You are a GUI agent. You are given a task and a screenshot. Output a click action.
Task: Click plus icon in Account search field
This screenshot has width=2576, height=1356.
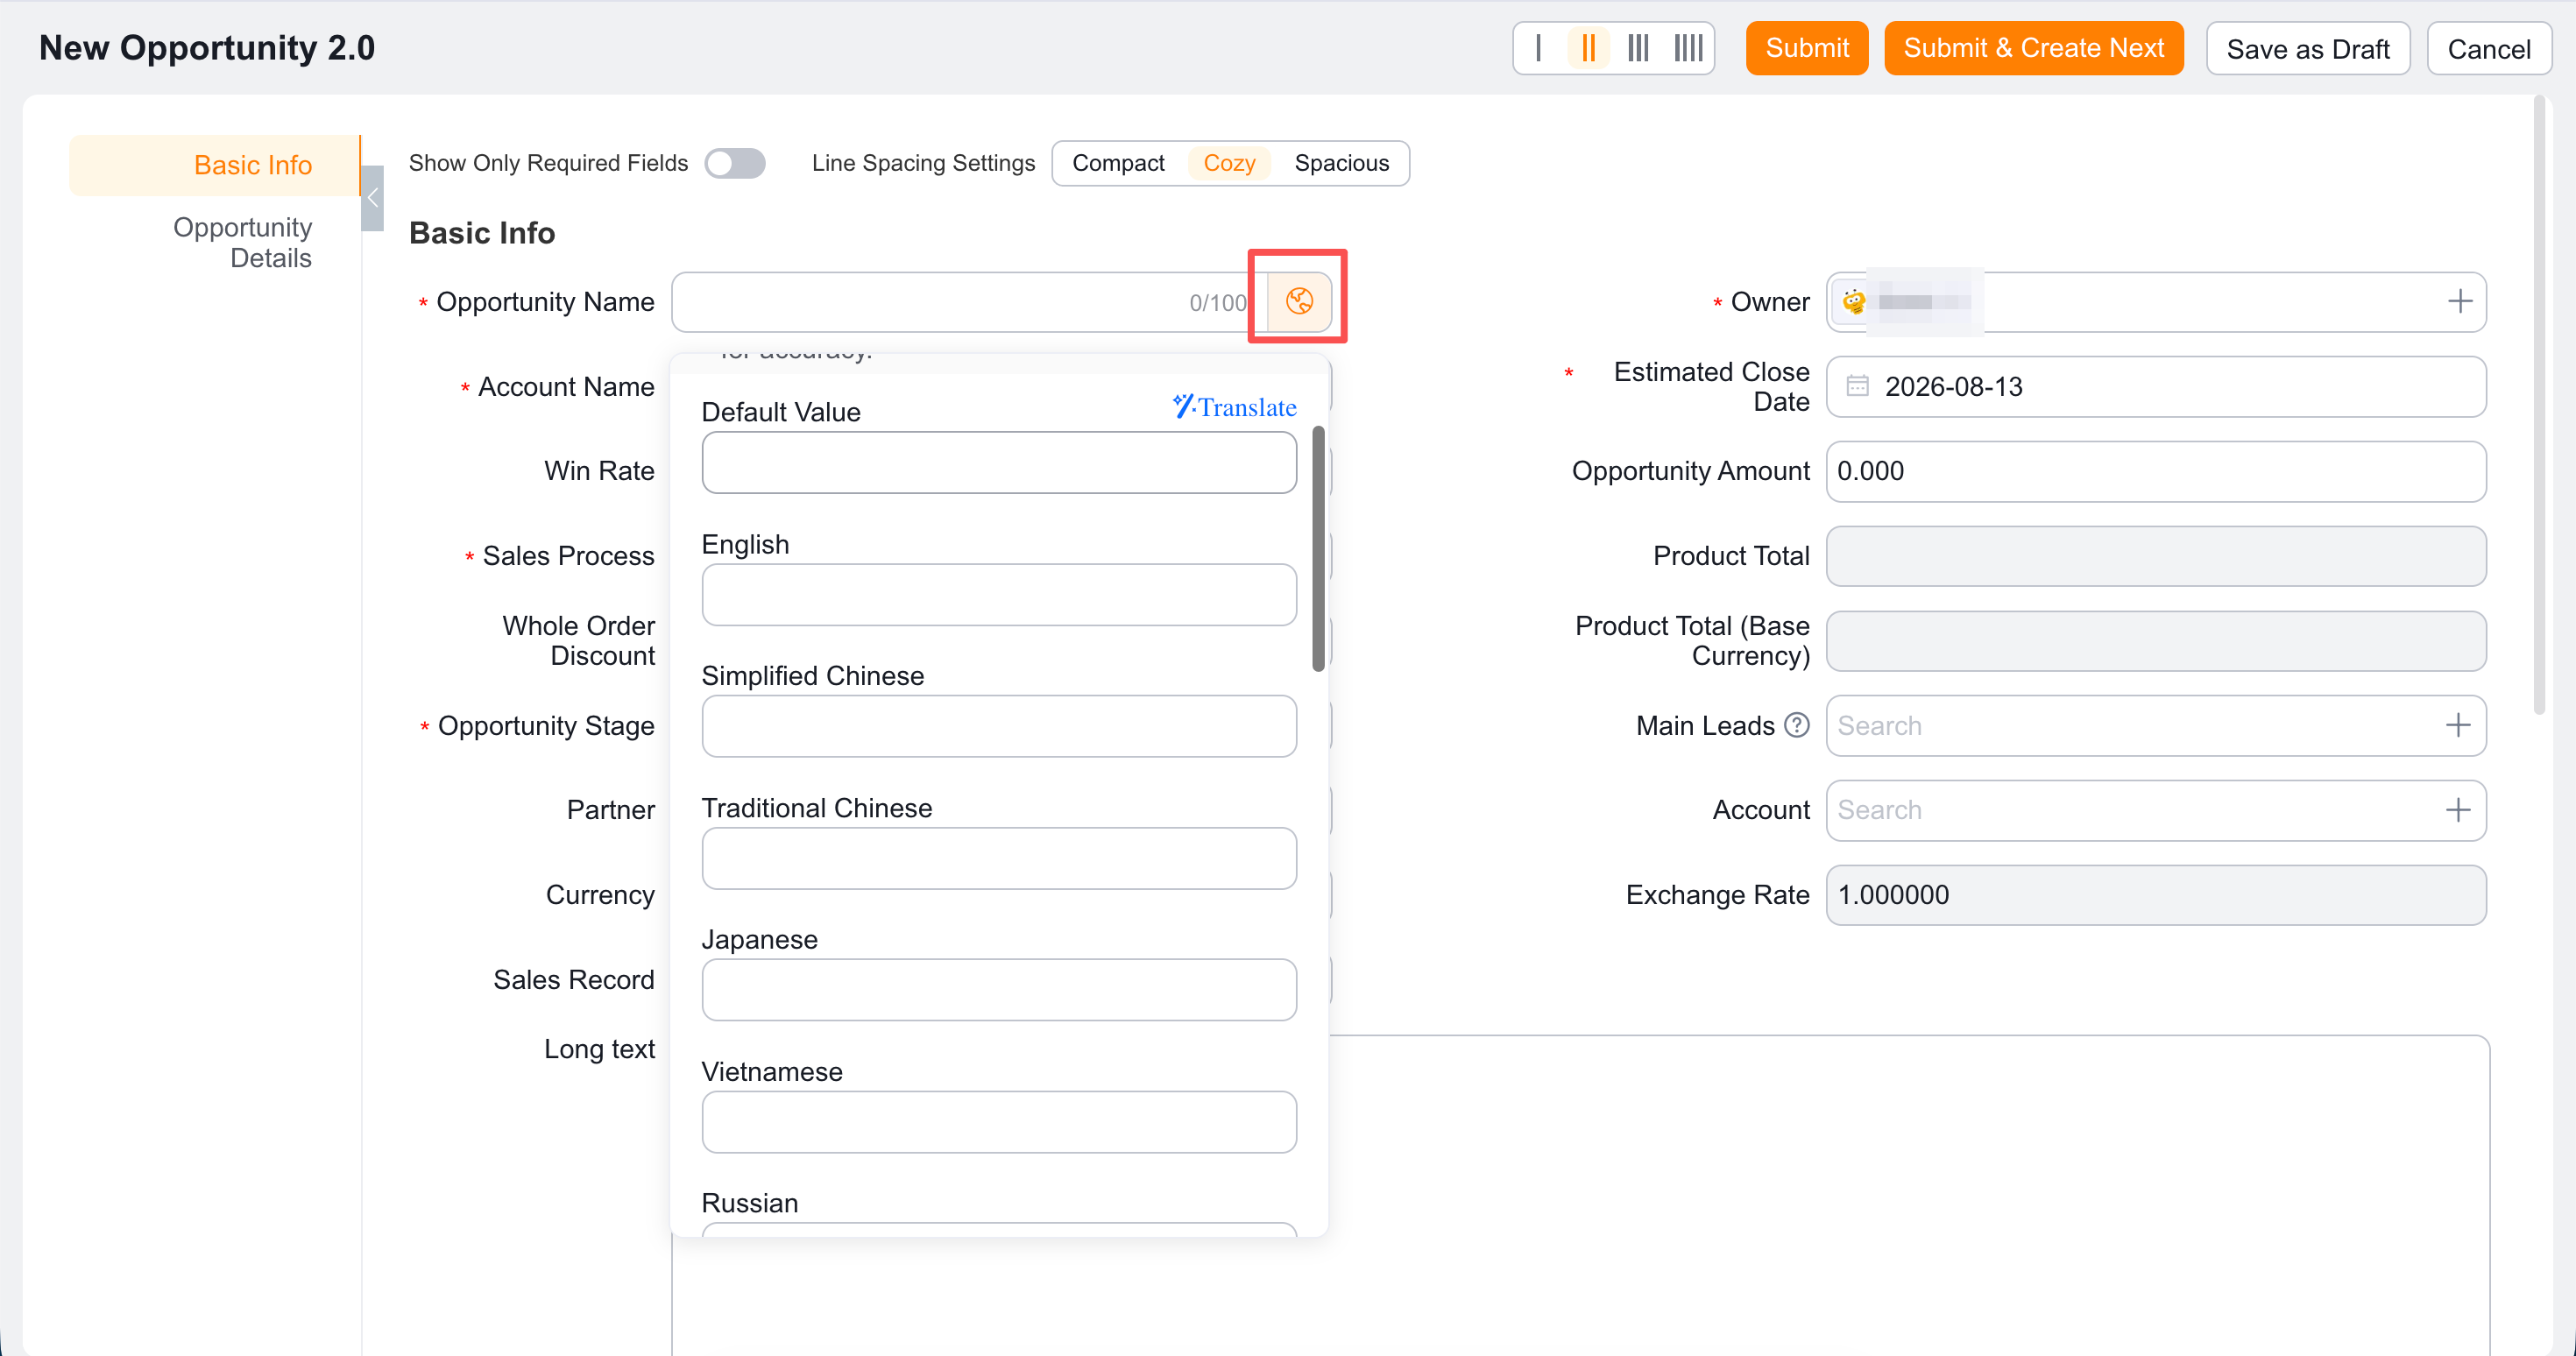[2458, 810]
